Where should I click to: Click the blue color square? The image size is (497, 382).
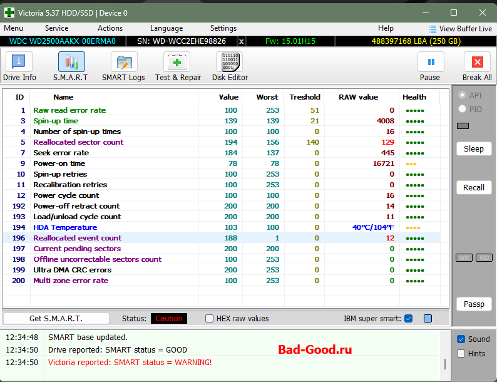pyautogui.click(x=428, y=318)
